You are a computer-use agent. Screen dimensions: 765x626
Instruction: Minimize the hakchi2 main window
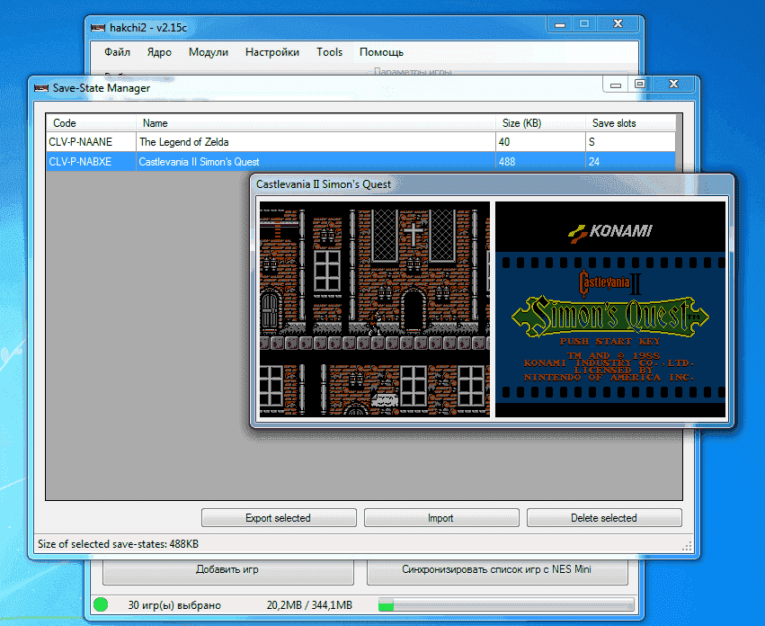pyautogui.click(x=560, y=23)
